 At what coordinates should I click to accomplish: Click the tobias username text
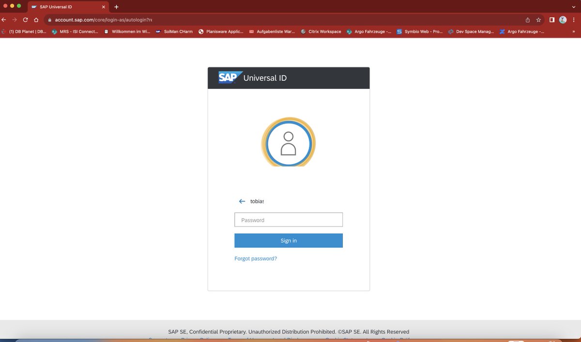click(x=257, y=201)
